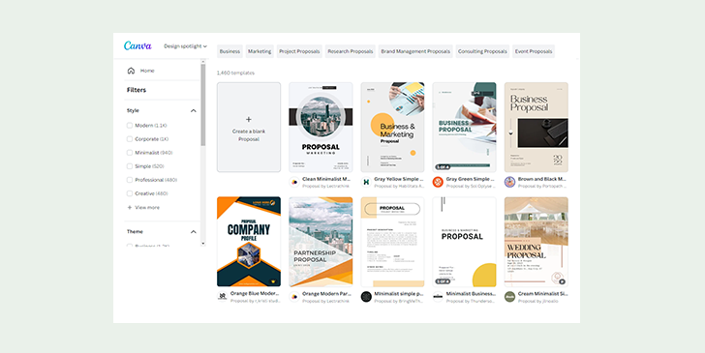Check the Corporate style filter

[130, 138]
